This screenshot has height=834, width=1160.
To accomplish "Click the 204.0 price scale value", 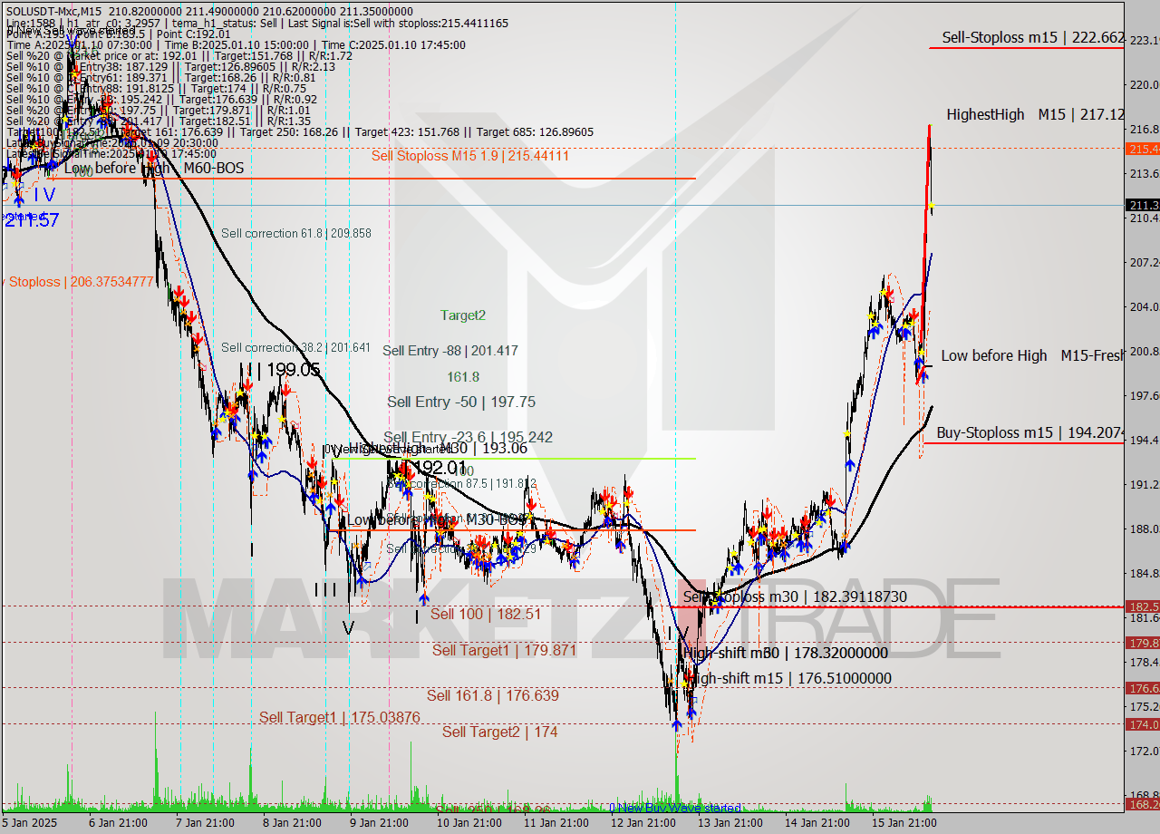I will pyautogui.click(x=1143, y=306).
